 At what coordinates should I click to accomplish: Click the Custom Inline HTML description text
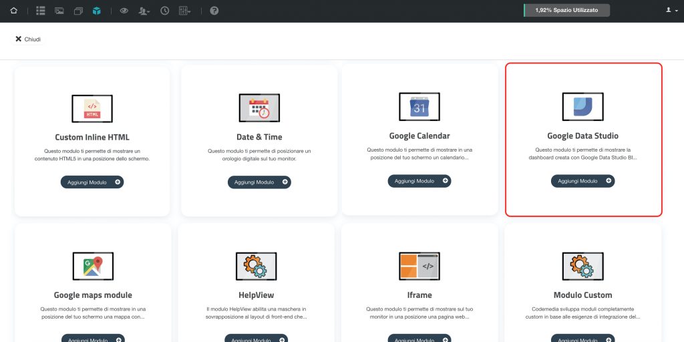92,155
